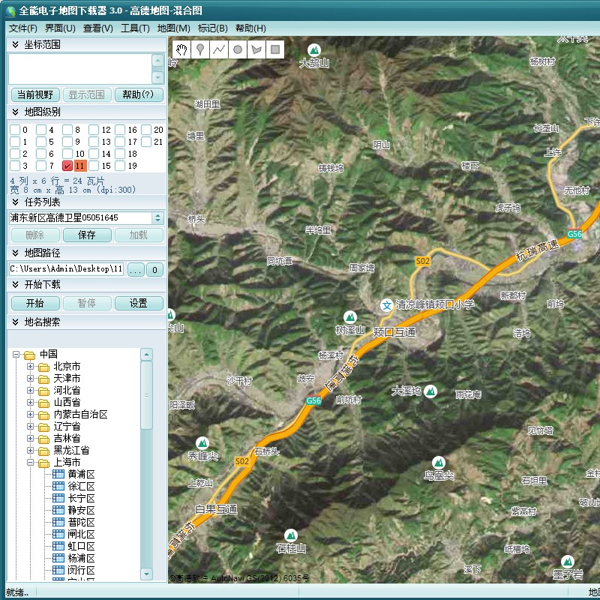This screenshot has width=600, height=600.
Task: Check the level 15 checkbox
Action: pyautogui.click(x=94, y=166)
